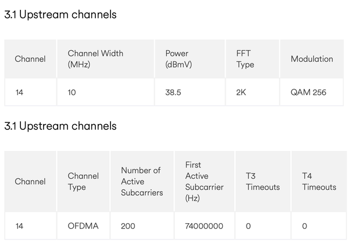The width and height of the screenshot is (349, 247).
Task: Select the OFDMA channel type cell
Action: (x=83, y=226)
